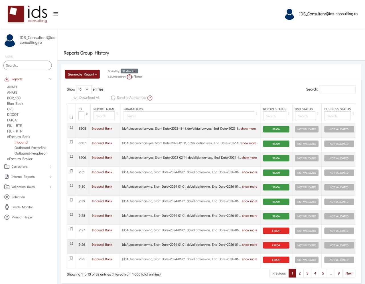Open the Outbound-Factorlink item
The height and width of the screenshot is (284, 365).
coord(30,148)
